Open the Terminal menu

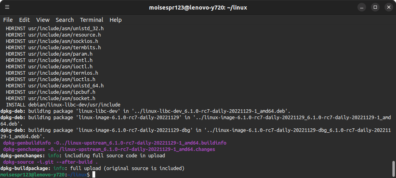click(92, 20)
